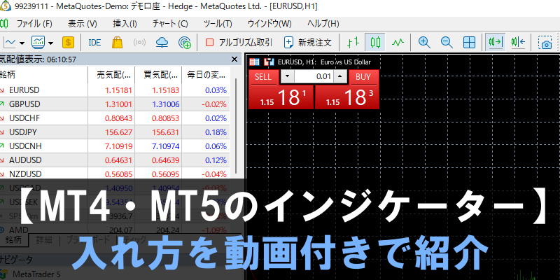Viewport: 560px width, 280px height.
Task: Switch to bar chart display
Action: 353,43
